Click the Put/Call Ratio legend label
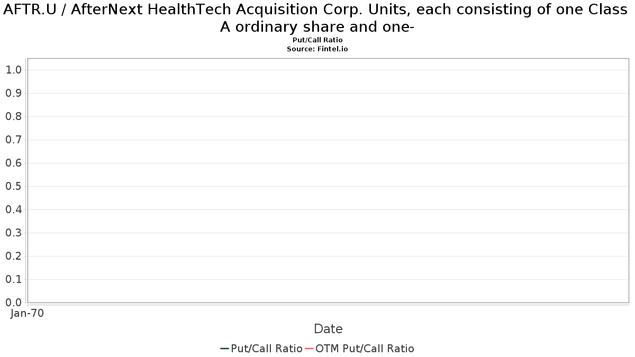The height and width of the screenshot is (357, 635). pos(267,349)
